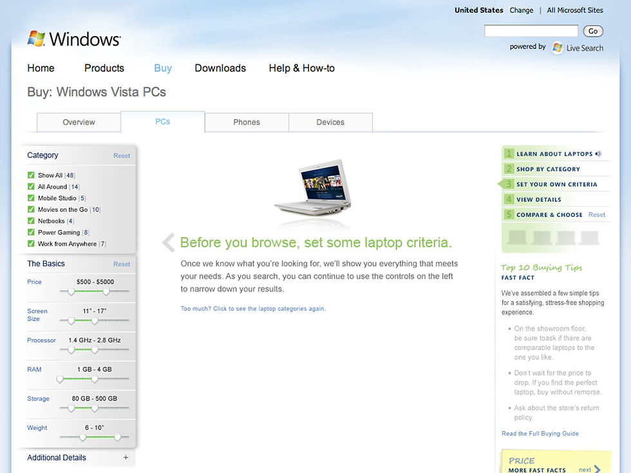
Task: Click the Screen Size slider handle
Action: tap(71, 321)
